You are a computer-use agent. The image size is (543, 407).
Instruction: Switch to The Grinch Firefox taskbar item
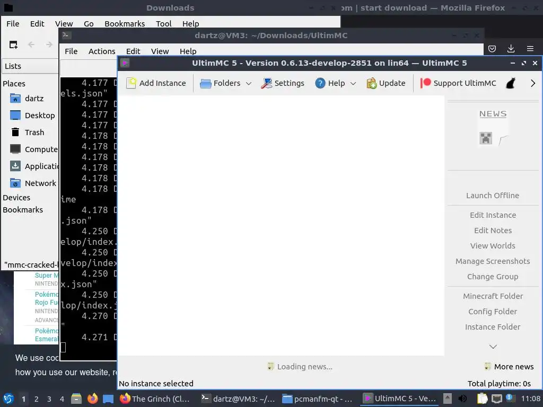click(155, 399)
